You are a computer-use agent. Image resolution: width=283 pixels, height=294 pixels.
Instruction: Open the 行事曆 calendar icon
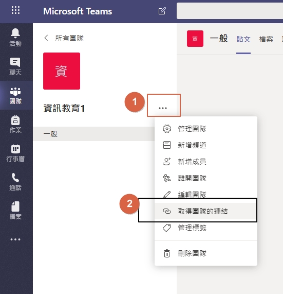tap(15, 153)
